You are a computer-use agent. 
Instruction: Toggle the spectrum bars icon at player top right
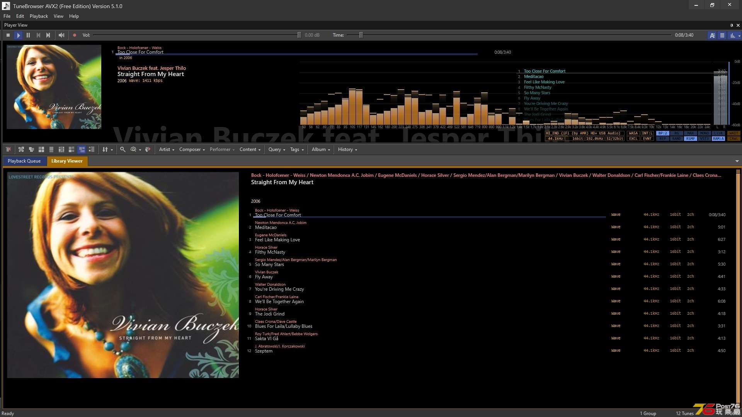pos(732,36)
